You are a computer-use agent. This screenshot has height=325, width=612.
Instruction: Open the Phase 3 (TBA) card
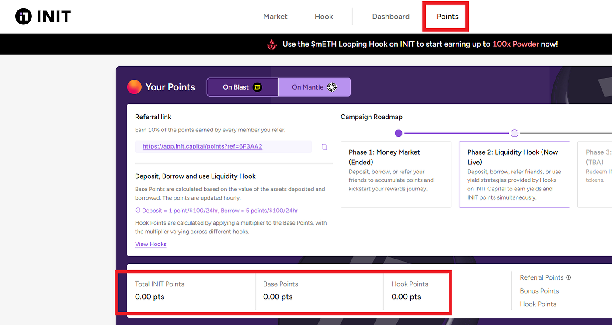[595, 174]
